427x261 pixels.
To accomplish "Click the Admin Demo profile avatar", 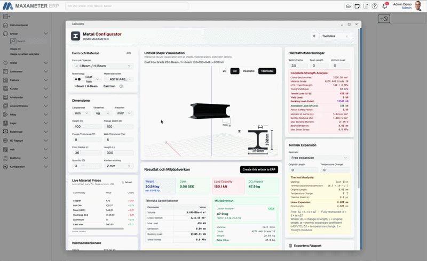I will click(x=418, y=6).
